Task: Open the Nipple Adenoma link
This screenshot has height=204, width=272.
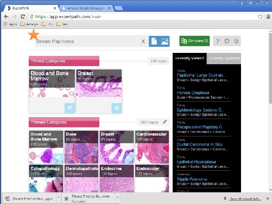Action: coord(192,179)
